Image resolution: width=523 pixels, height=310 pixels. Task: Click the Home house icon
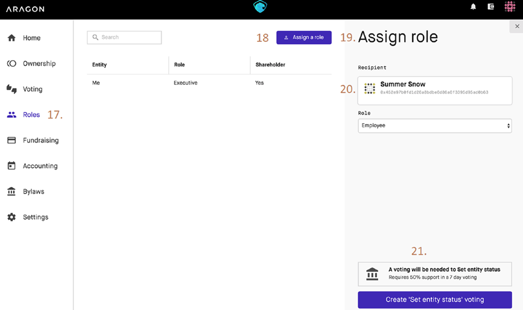[12, 38]
